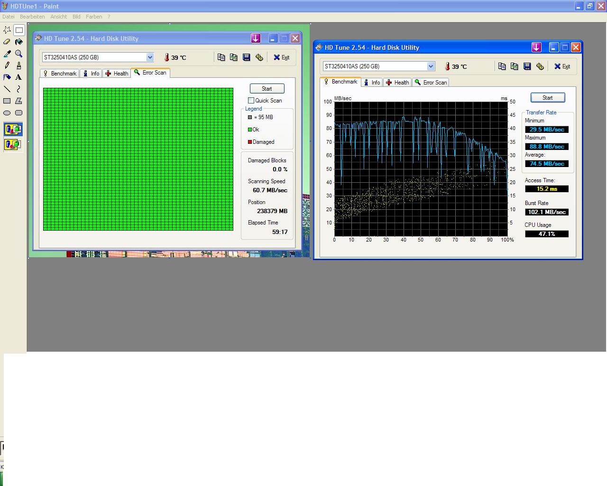Screen dimensions: 607x486
Task: Click green Ok legend swatch
Action: (250, 130)
